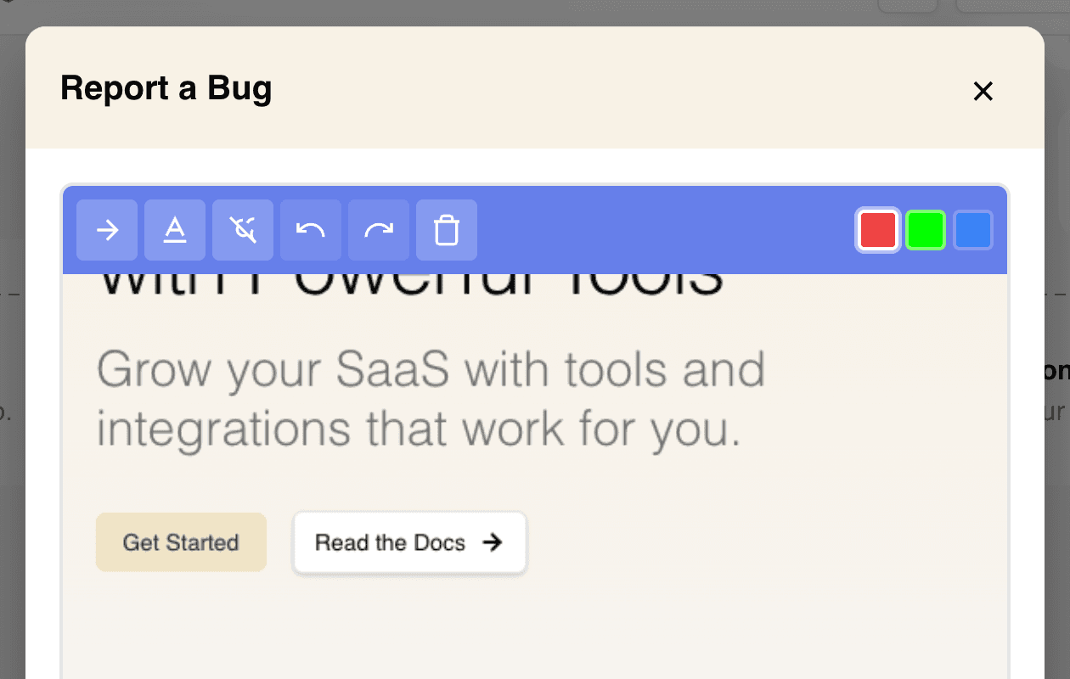The image size is (1070, 679).
Task: Dismiss the dialog using the X icon
Action: (983, 91)
